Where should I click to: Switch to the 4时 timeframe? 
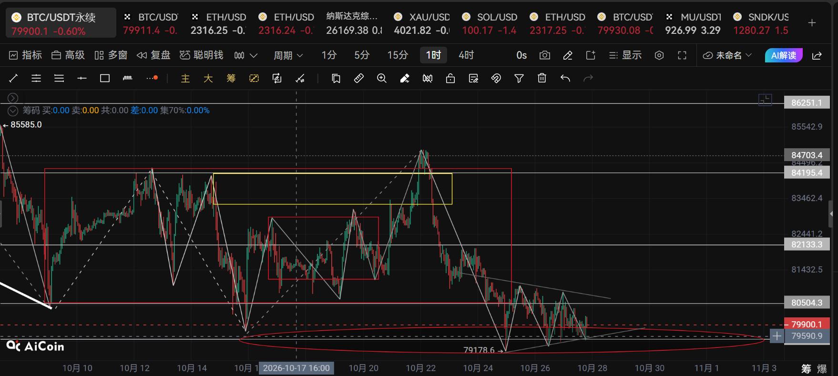point(466,55)
